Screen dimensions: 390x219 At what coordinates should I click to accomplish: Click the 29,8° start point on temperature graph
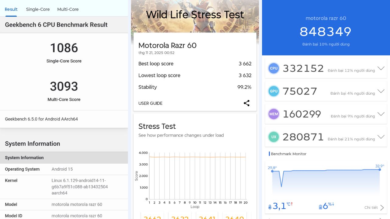272,171
